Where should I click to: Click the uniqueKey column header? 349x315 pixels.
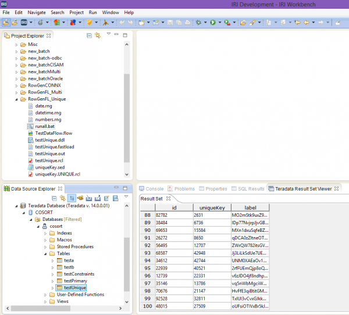[212, 208]
